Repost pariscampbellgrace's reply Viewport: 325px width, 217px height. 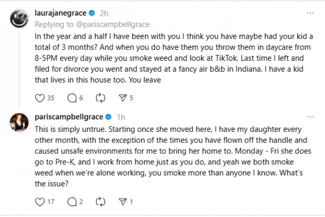(x=100, y=202)
